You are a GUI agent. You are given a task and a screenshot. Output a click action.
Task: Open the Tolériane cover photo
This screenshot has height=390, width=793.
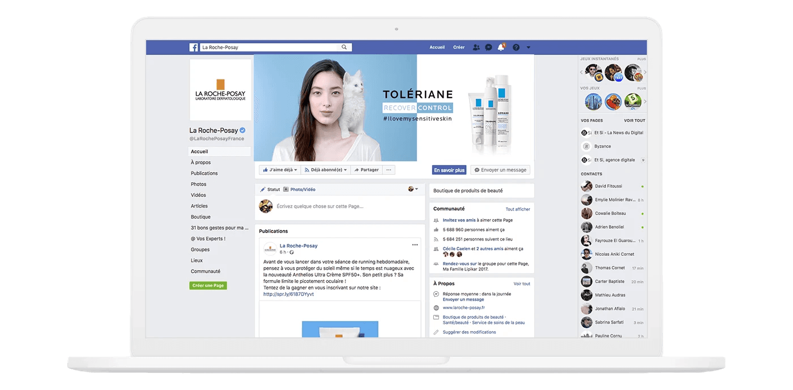394,108
